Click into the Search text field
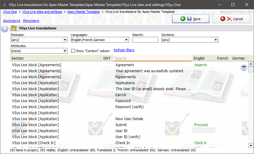 [145, 40]
